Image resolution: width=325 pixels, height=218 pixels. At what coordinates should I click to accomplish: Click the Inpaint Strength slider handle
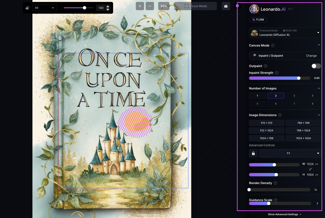click(299, 78)
